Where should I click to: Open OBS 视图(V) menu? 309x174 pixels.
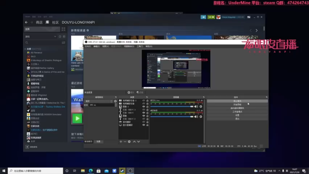click(x=105, y=46)
